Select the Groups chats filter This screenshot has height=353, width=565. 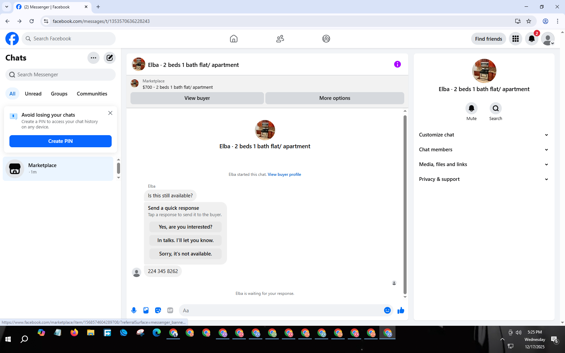tap(59, 94)
